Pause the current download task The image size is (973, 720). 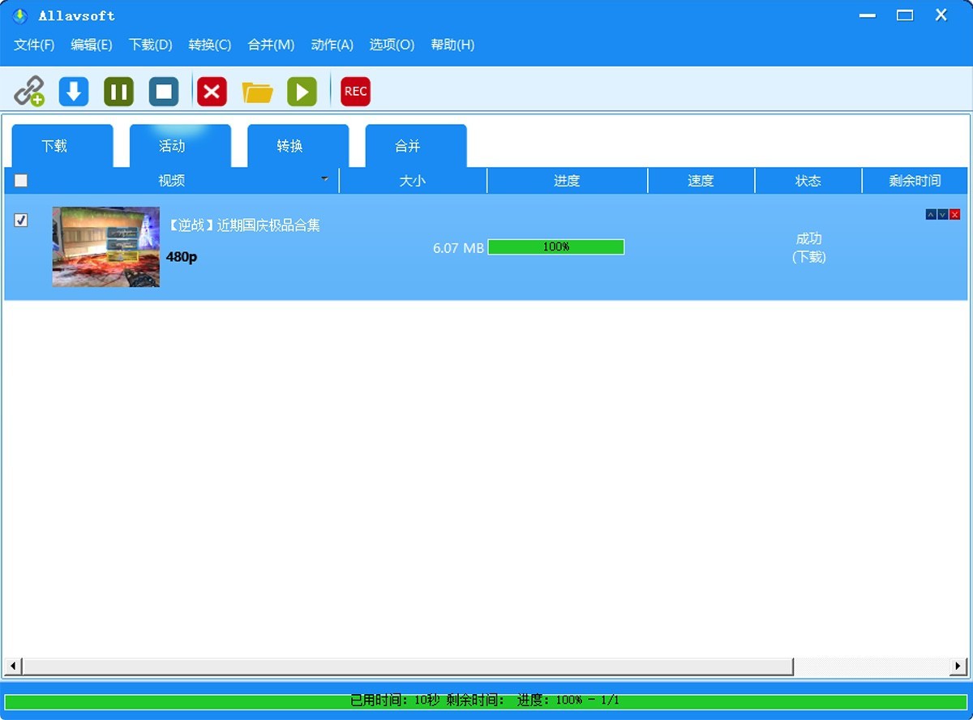tap(118, 91)
